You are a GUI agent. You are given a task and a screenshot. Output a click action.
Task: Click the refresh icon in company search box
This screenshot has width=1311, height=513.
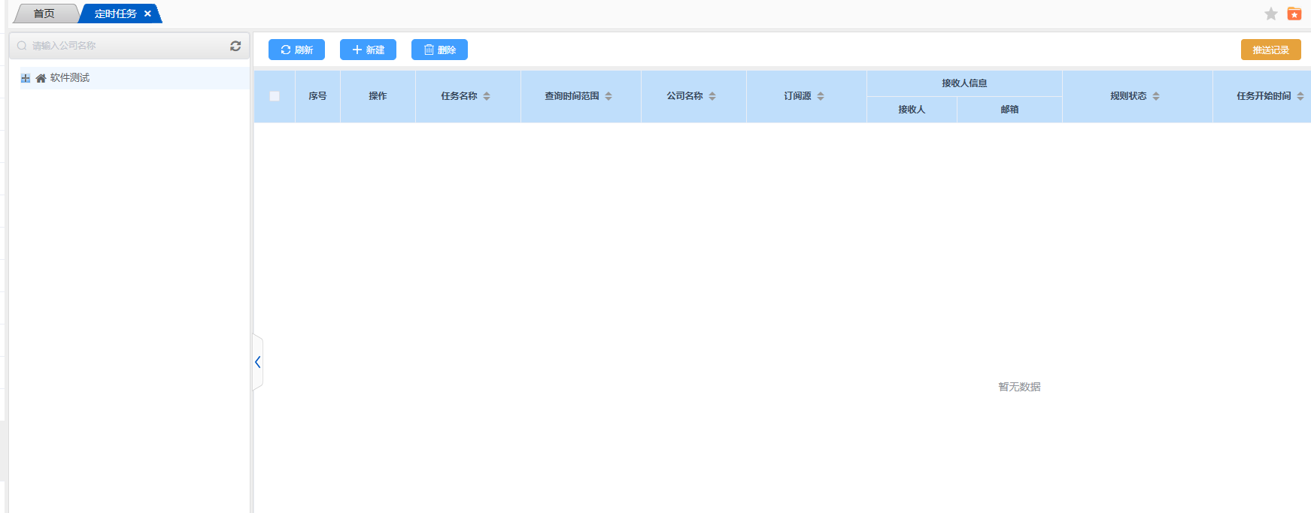click(x=235, y=46)
